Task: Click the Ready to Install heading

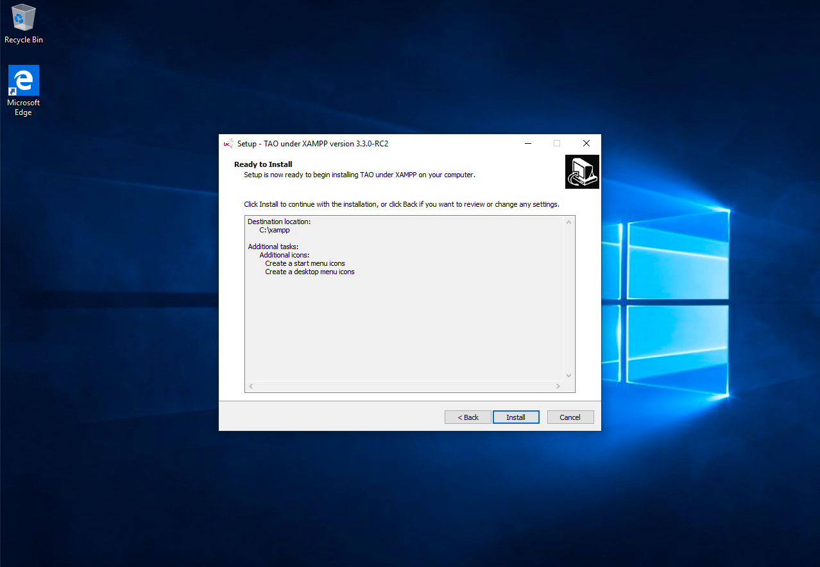Action: (x=263, y=164)
